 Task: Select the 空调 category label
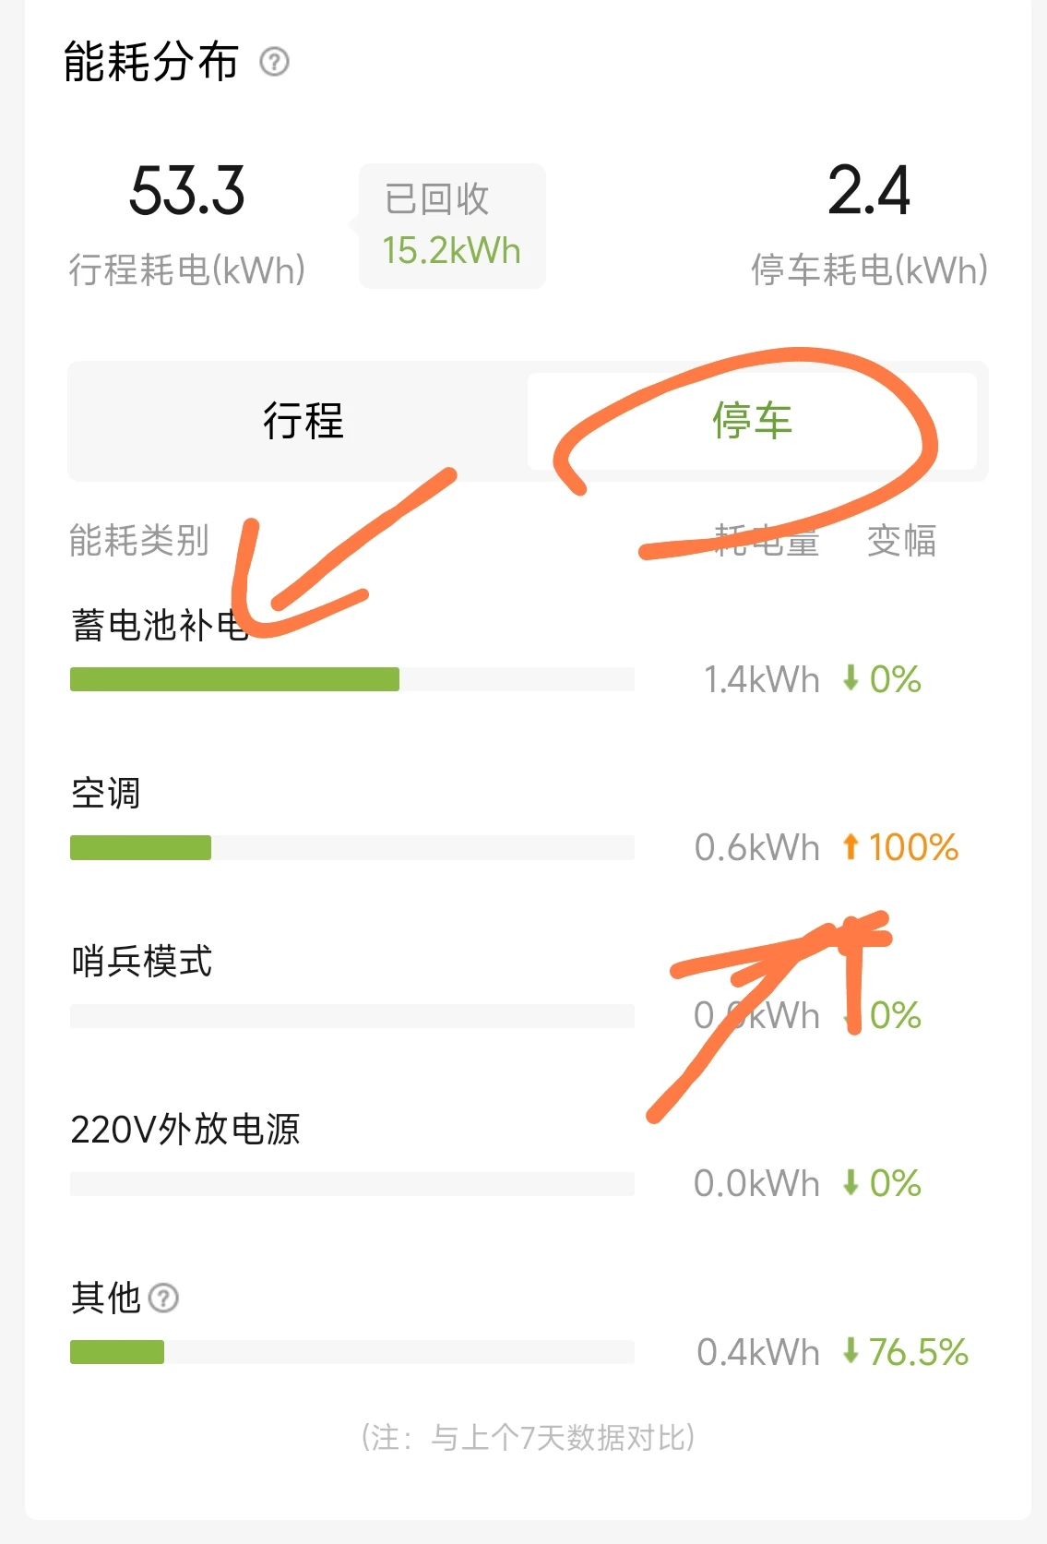(106, 793)
